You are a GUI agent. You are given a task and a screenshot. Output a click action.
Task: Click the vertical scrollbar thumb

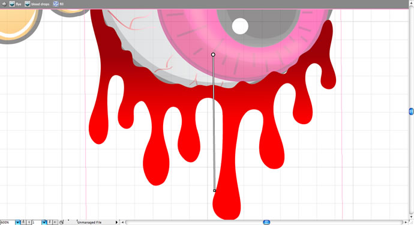412,112
